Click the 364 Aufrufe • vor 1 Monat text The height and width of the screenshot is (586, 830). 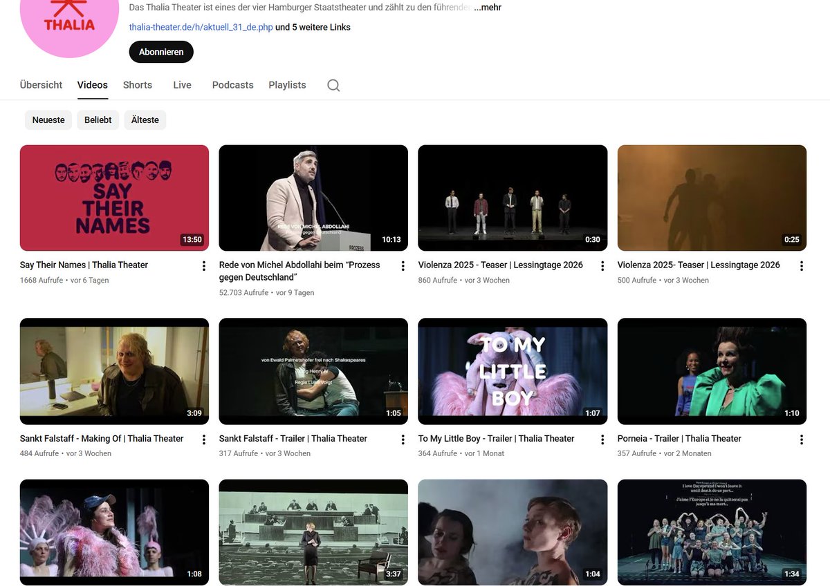(461, 454)
